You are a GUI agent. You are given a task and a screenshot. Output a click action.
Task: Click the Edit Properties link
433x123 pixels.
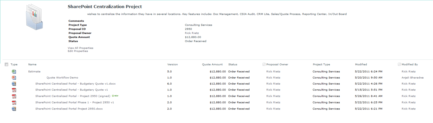tap(78, 51)
